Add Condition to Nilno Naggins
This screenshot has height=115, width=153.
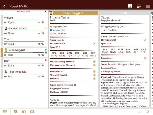58,34
